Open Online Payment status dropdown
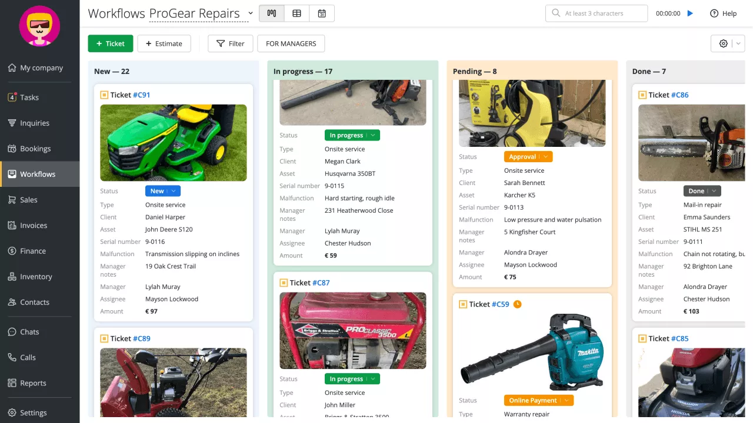 point(539,401)
